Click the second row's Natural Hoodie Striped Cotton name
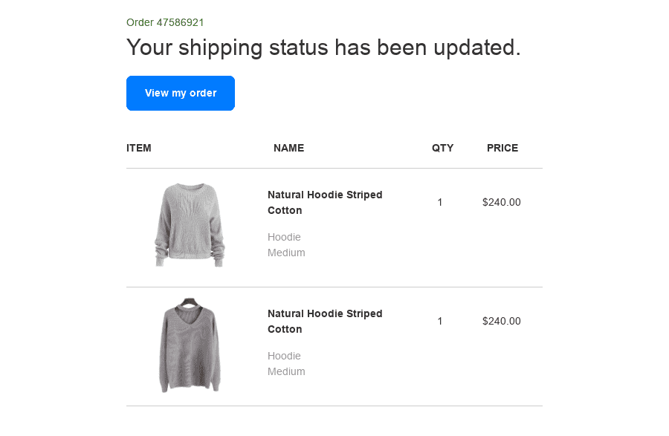This screenshot has height=436, width=669. 325,321
